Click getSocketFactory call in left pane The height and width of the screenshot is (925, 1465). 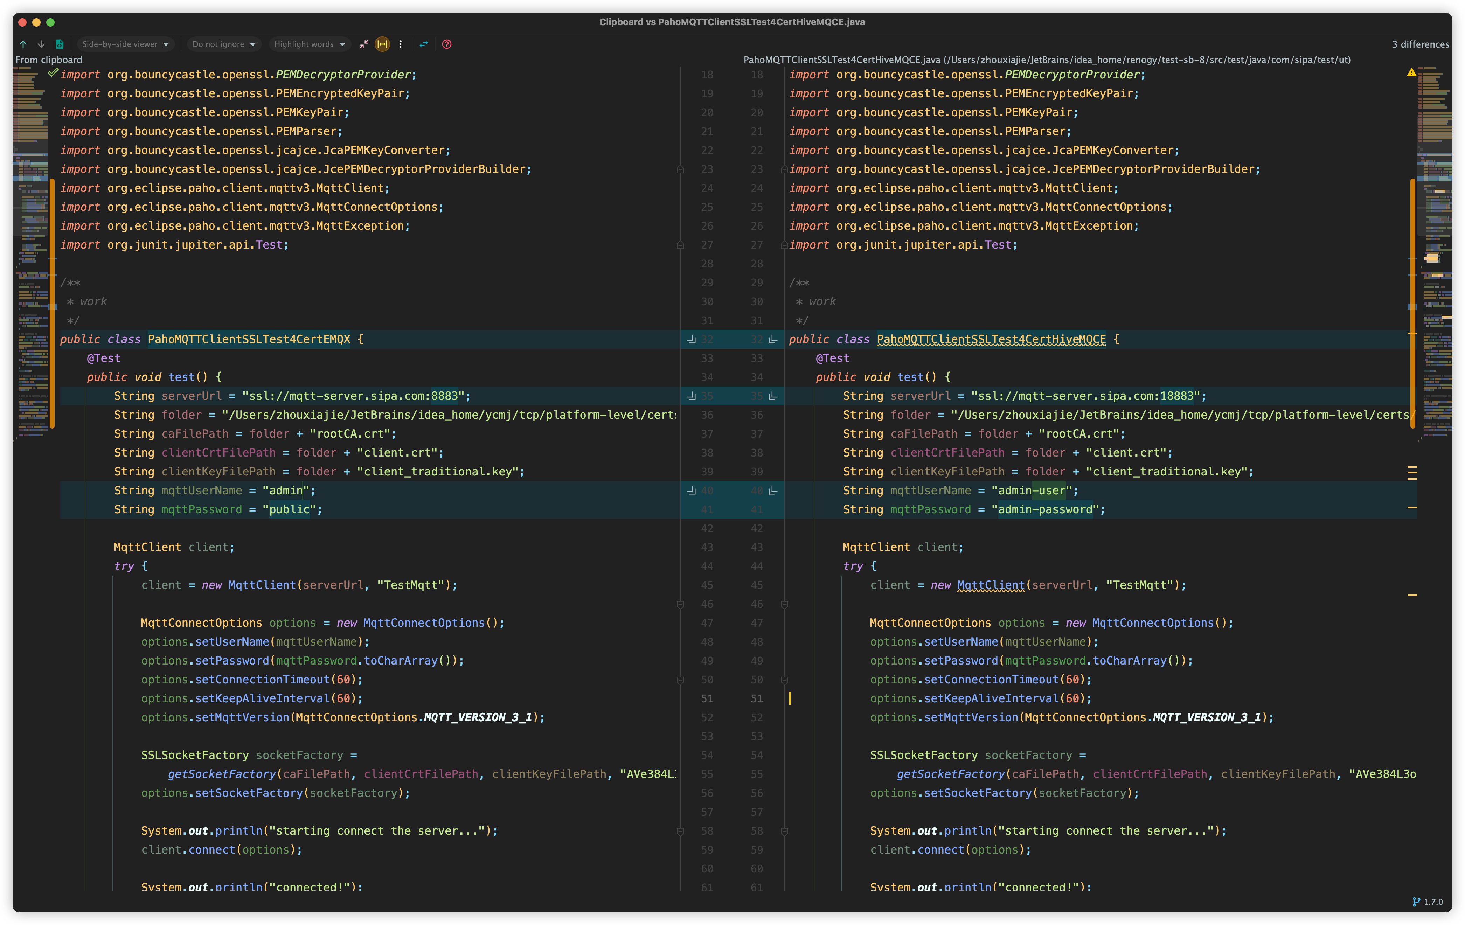pos(222,774)
